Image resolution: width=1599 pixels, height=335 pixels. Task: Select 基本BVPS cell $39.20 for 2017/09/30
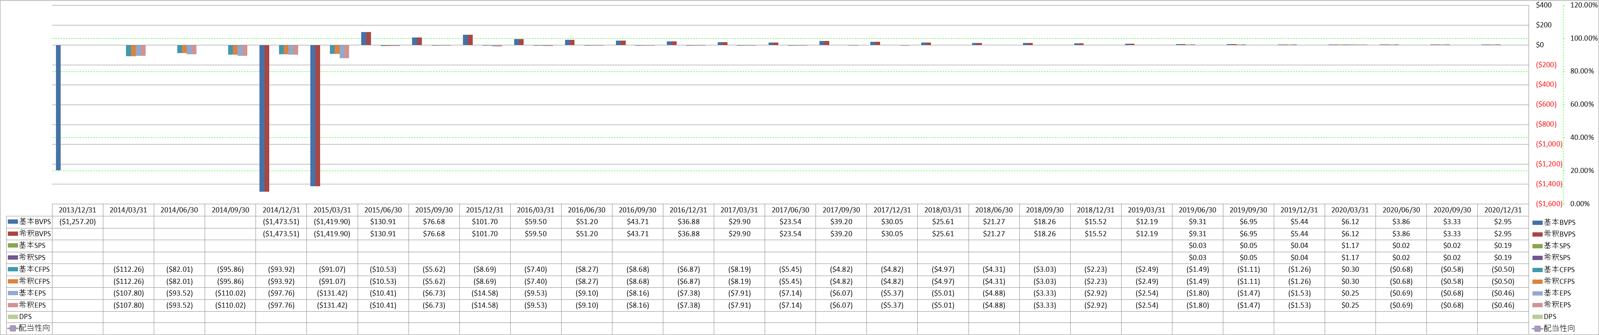click(x=841, y=222)
